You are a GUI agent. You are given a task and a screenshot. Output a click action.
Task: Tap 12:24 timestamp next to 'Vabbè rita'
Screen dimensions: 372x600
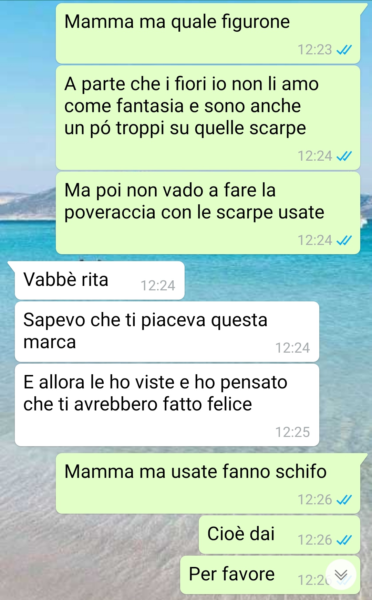click(158, 286)
